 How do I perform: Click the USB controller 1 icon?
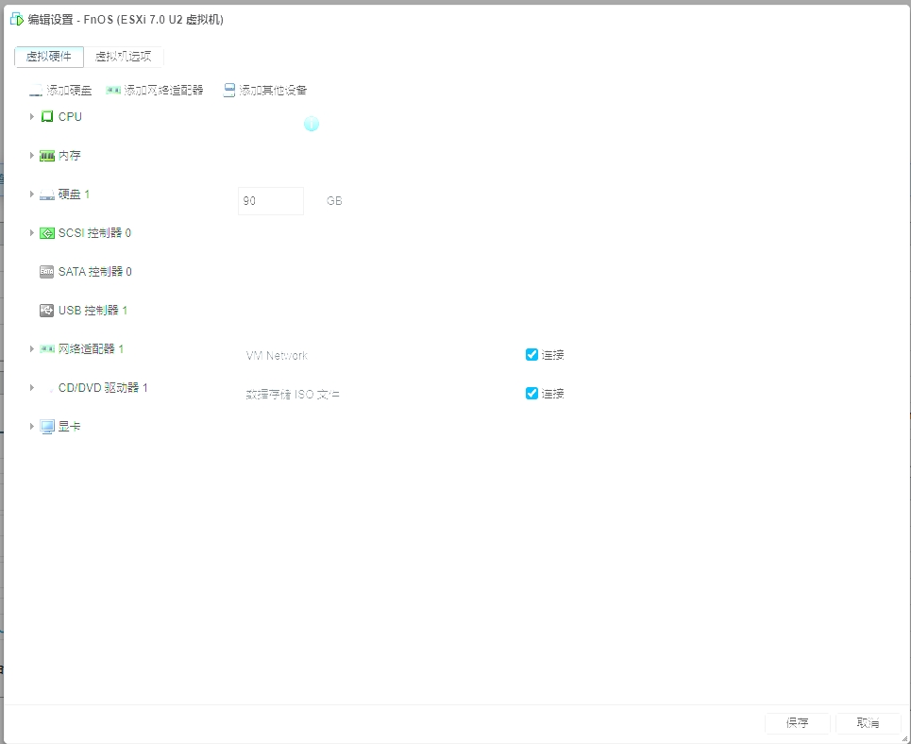(47, 311)
